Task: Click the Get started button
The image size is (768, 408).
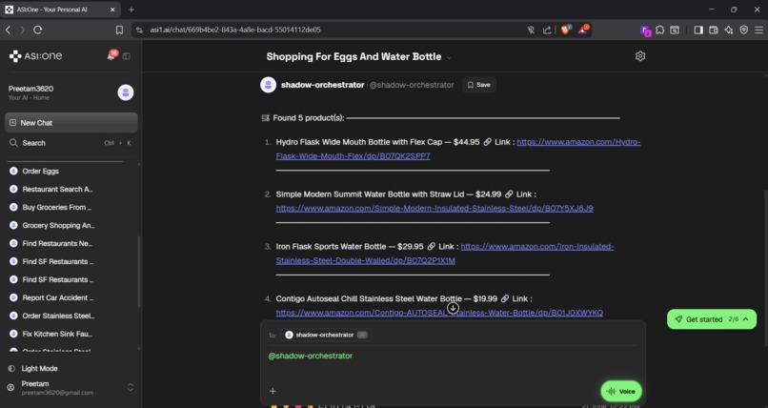Action: (712, 319)
